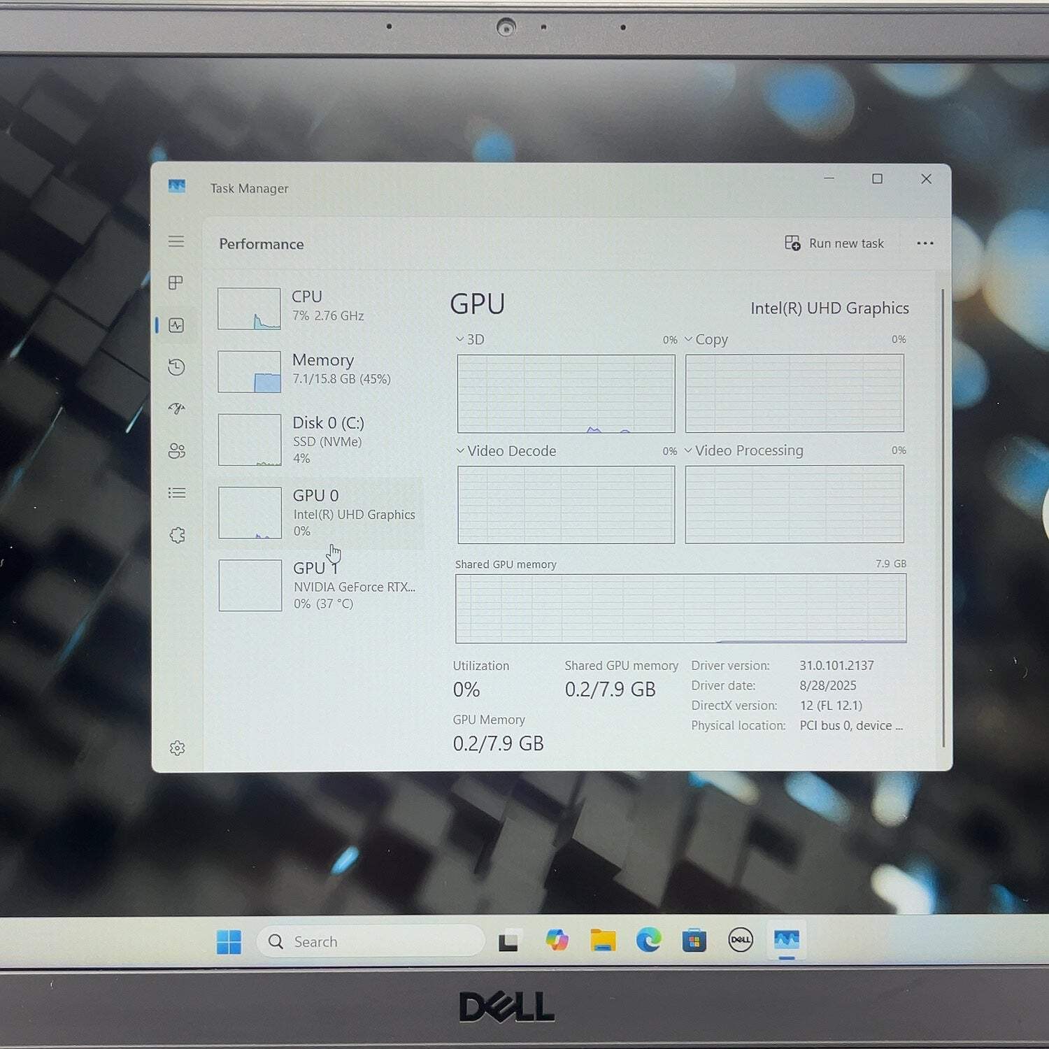Click the Task Manager taskbar icon
1049x1049 pixels.
[x=787, y=940]
